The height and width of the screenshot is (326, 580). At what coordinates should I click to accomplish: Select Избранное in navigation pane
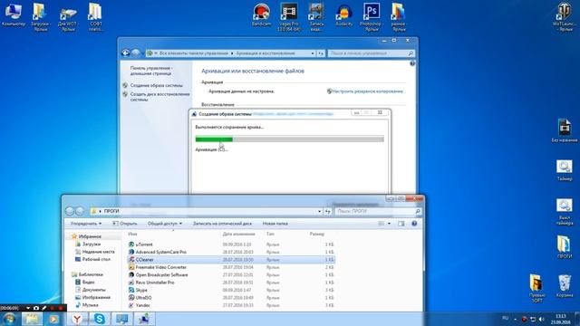click(90, 236)
